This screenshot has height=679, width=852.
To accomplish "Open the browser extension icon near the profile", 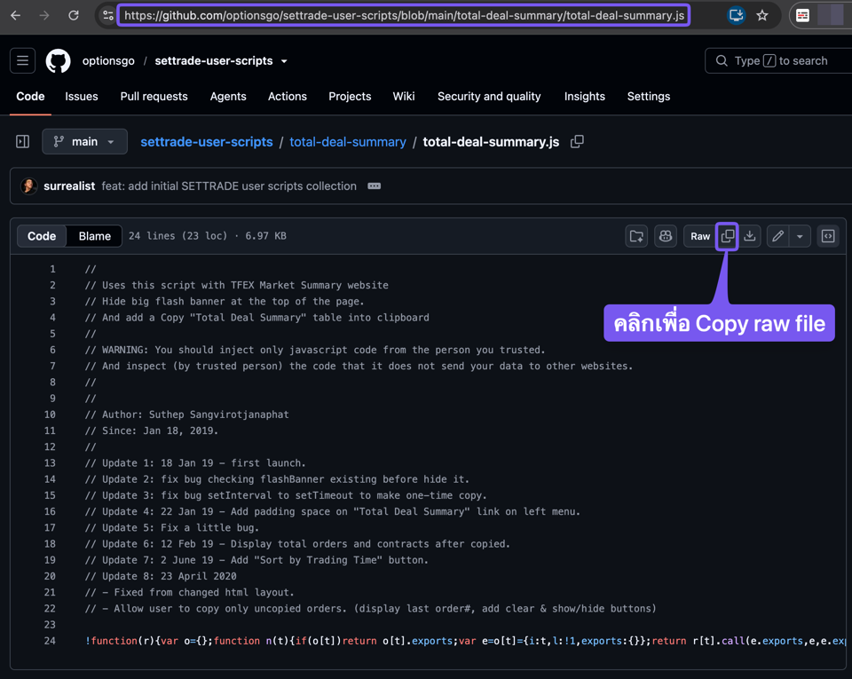I will [x=802, y=15].
